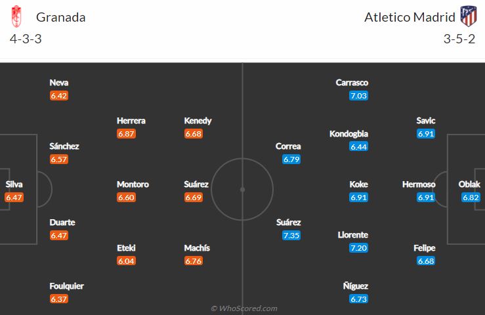Click the Atletico Madrid club crest icon
The height and width of the screenshot is (315, 485).
point(469,16)
